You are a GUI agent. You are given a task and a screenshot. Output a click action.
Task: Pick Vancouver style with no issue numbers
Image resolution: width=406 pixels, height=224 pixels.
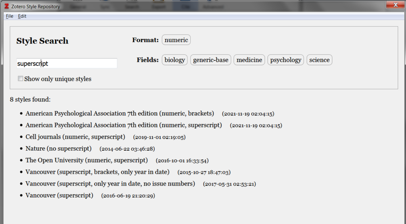[x=110, y=184]
